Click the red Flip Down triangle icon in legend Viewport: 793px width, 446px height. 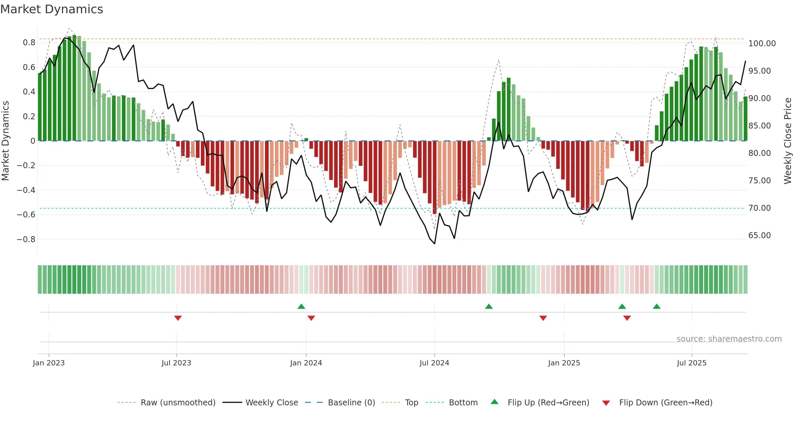coord(606,403)
